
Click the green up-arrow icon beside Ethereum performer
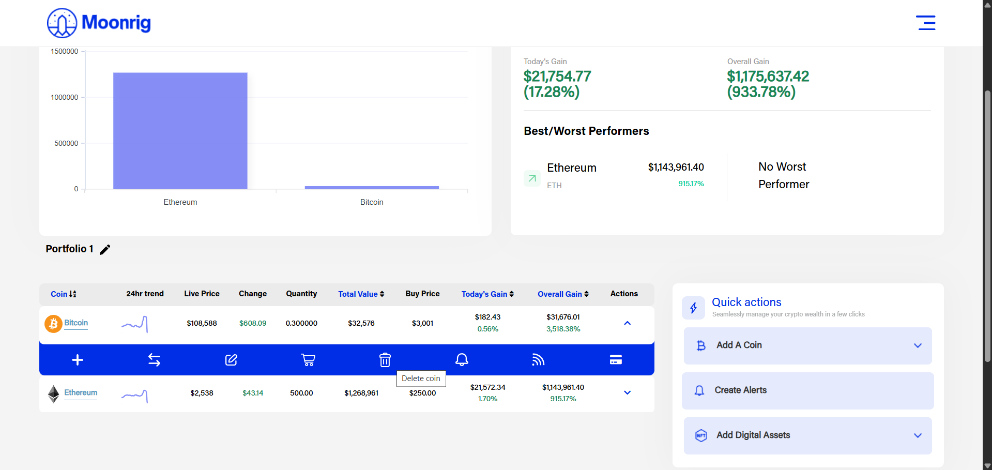532,178
